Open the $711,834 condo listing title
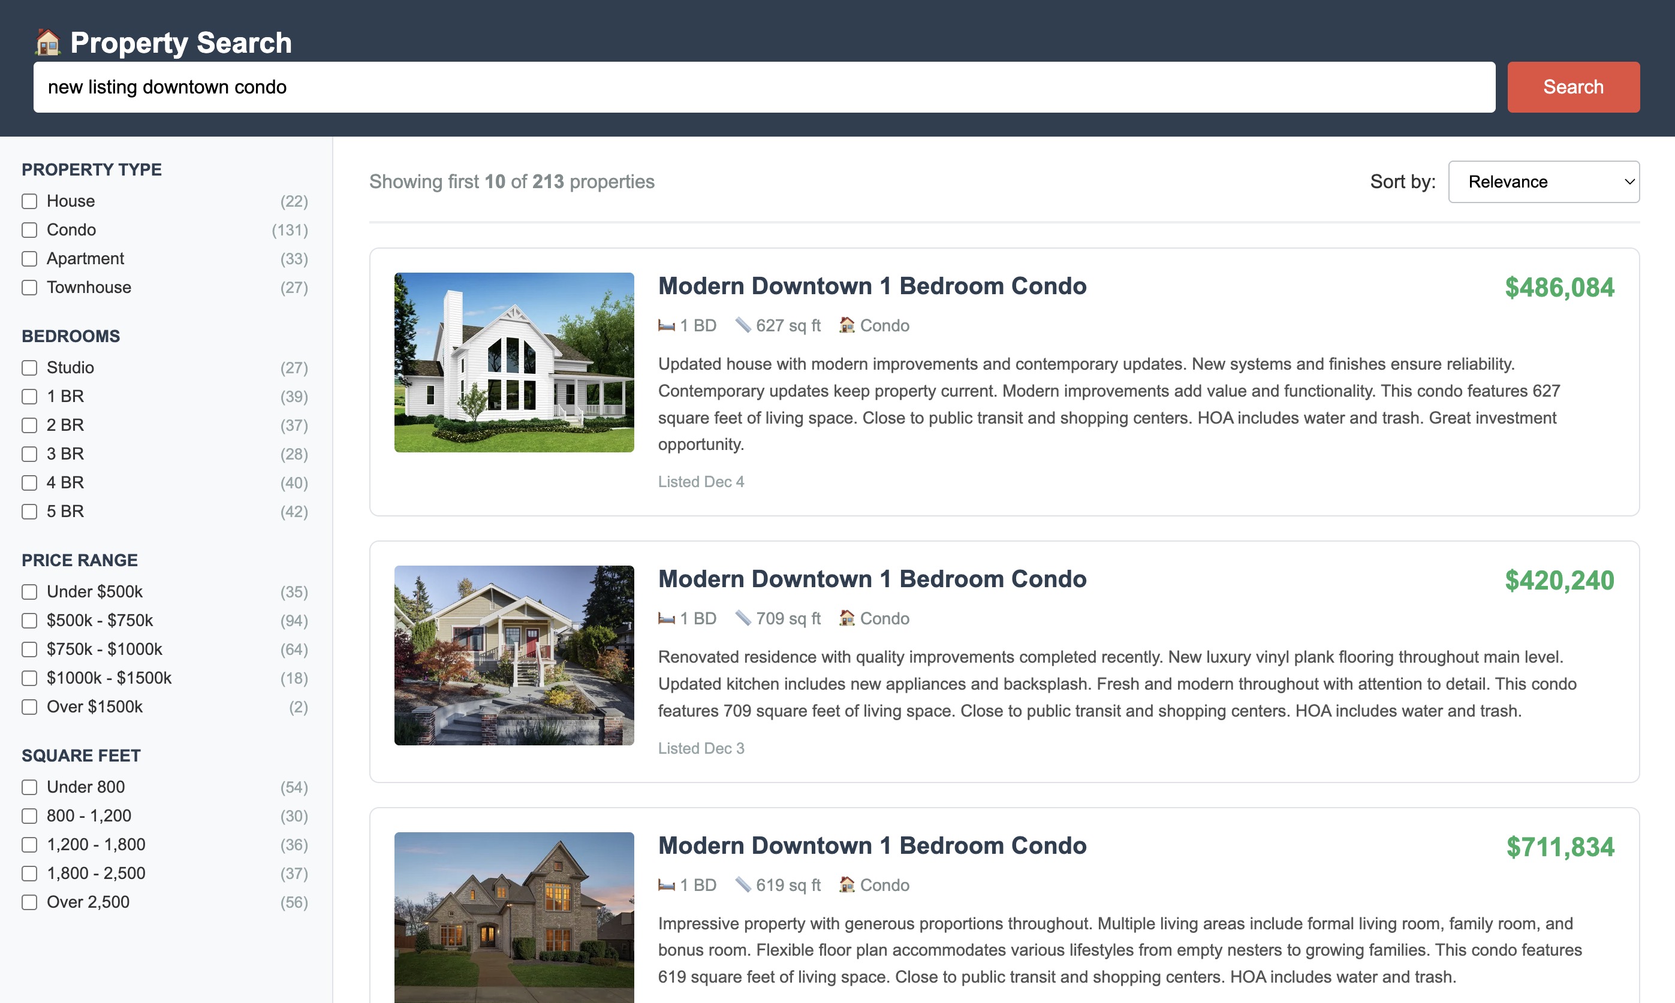The height and width of the screenshot is (1003, 1675). point(872,845)
